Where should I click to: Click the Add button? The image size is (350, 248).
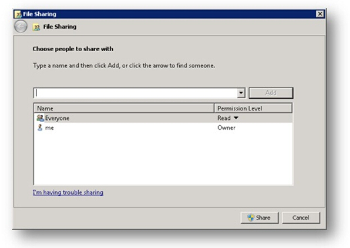[271, 93]
